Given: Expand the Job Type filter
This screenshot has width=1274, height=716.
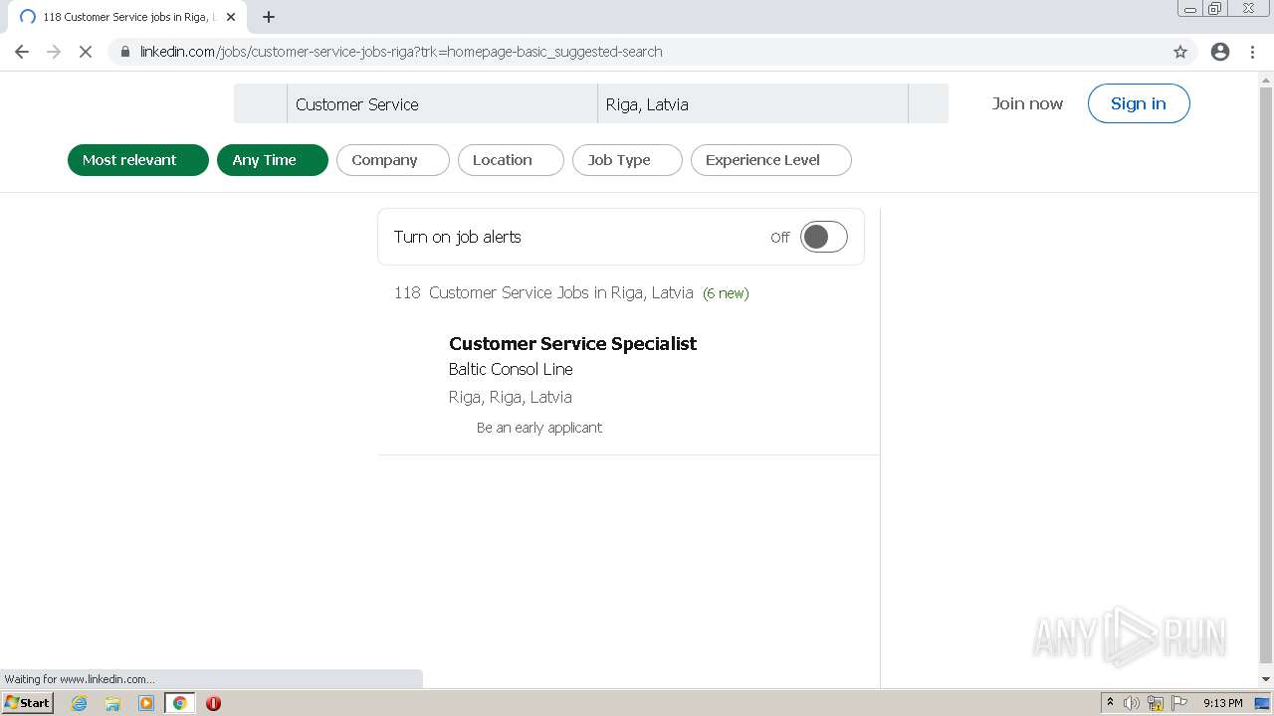Looking at the screenshot, I should coord(627,160).
